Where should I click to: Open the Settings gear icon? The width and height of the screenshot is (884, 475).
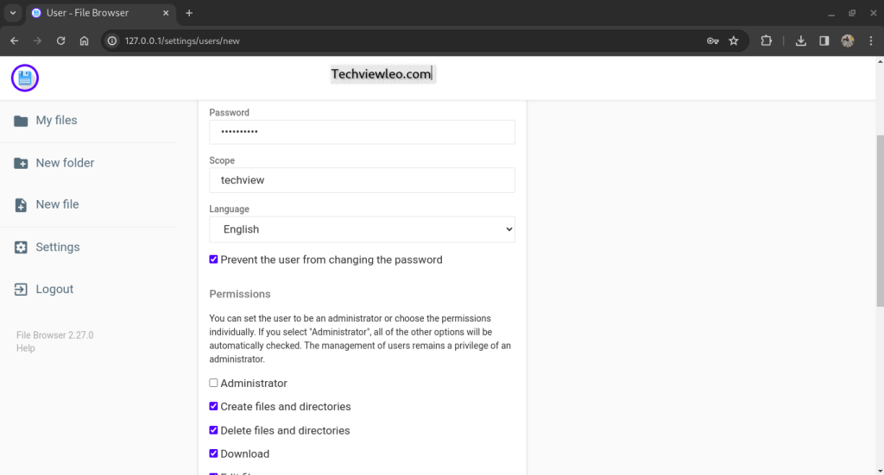coord(21,247)
